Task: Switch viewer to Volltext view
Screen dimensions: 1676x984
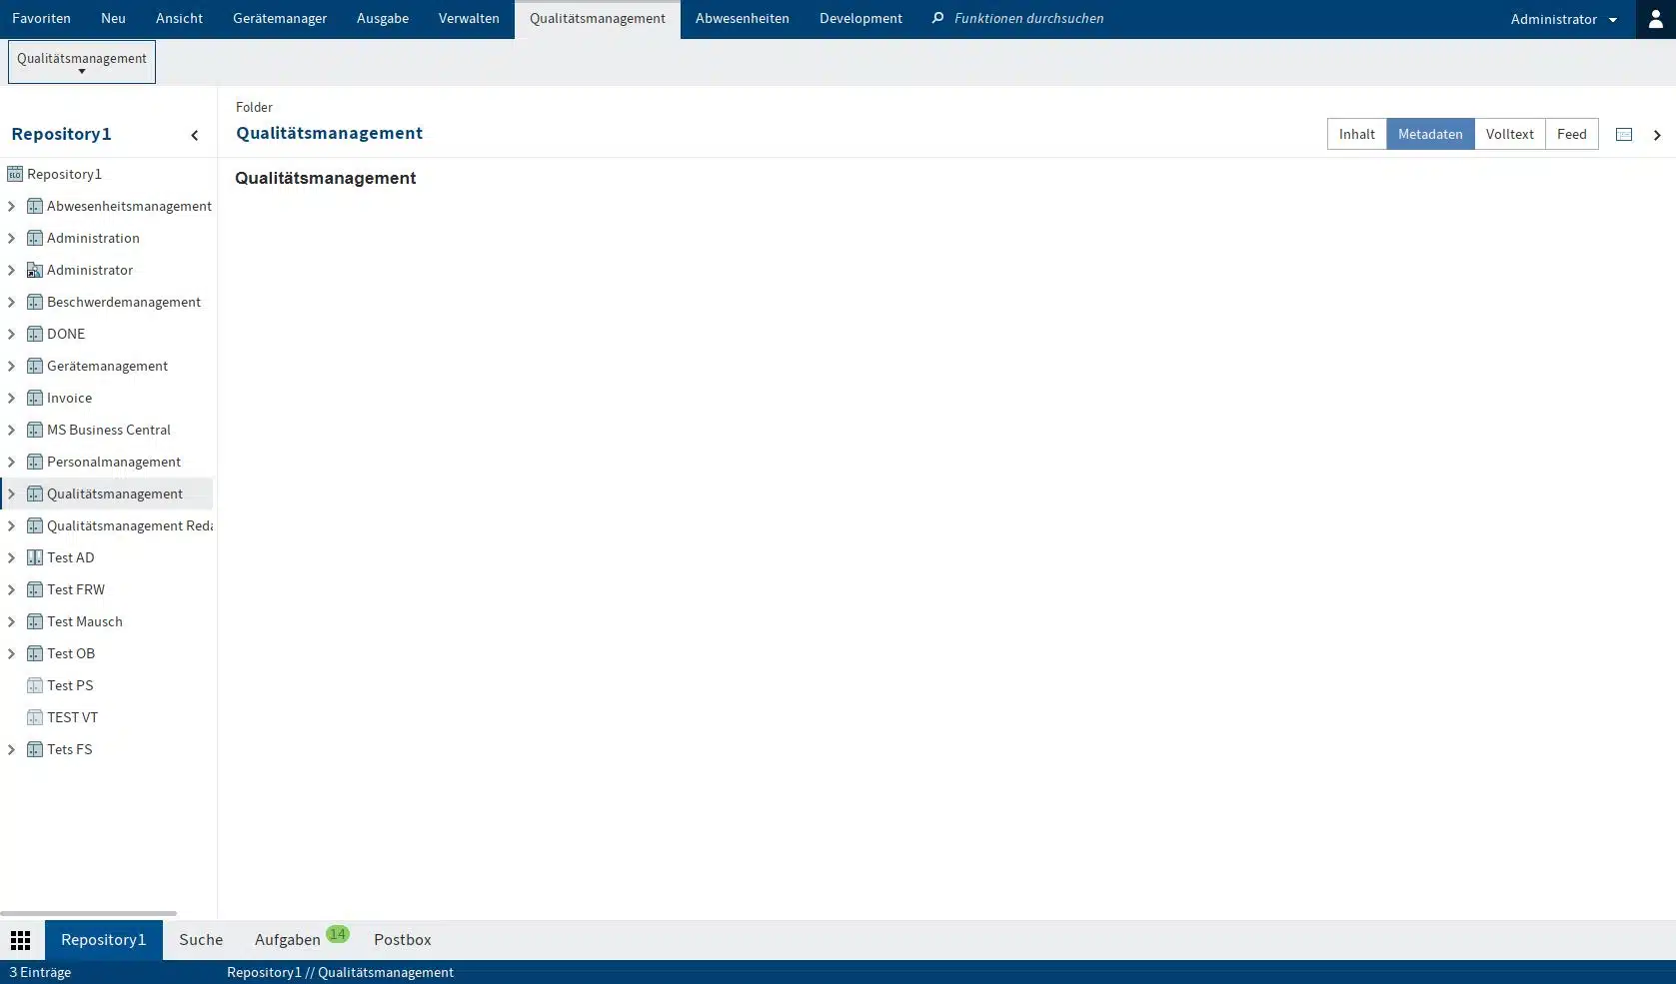Action: [x=1509, y=134]
